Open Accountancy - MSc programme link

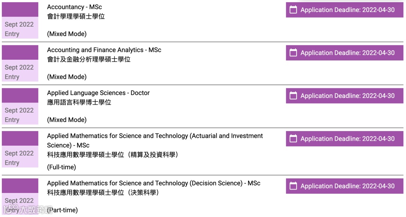click(74, 7)
